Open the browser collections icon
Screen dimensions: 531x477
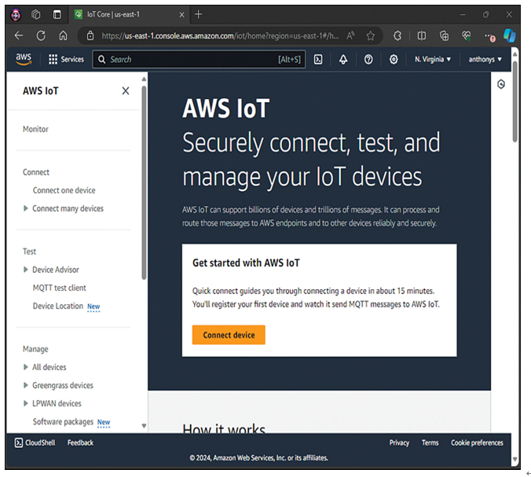click(x=444, y=35)
